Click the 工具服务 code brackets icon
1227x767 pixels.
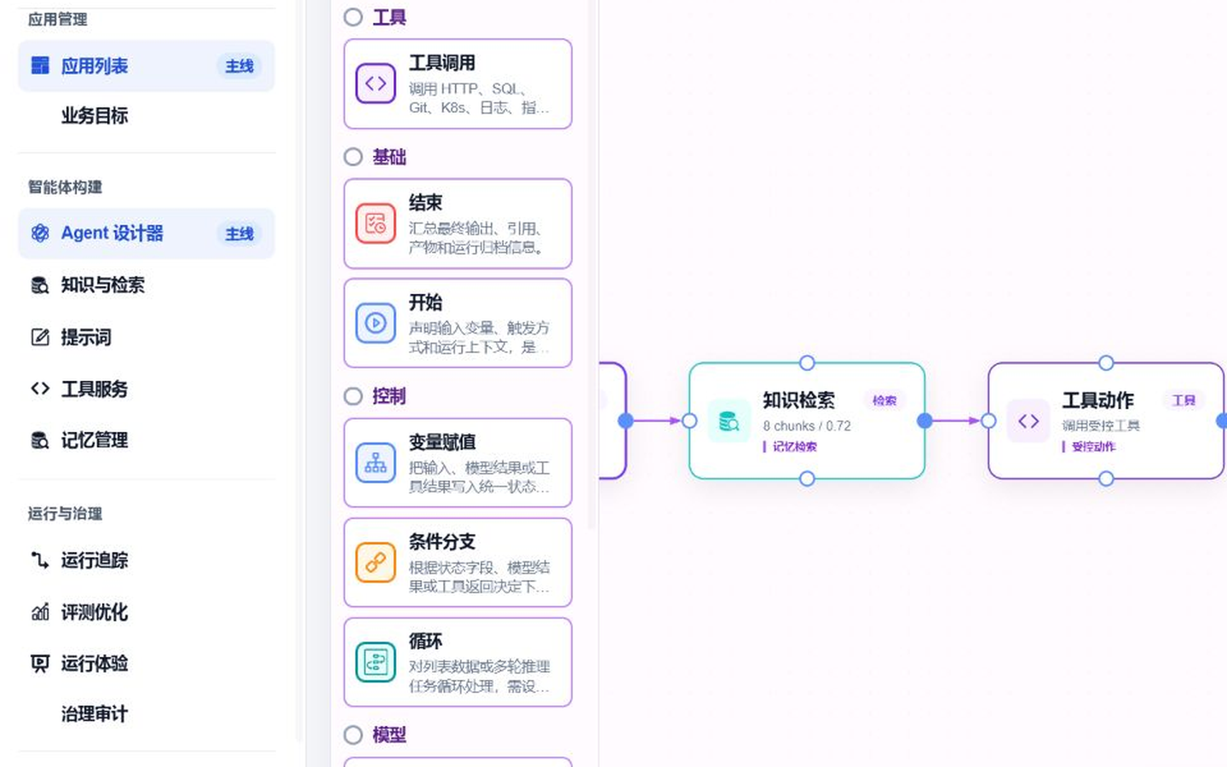point(40,389)
